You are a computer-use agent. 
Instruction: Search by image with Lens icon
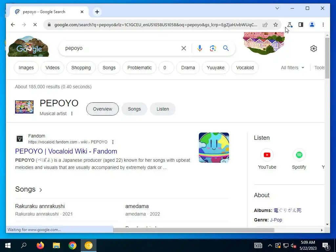(x=213, y=48)
